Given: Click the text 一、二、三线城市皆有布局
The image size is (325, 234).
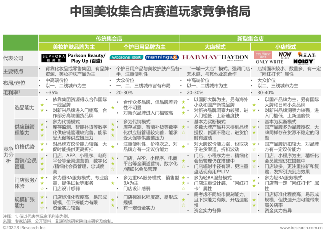Looking at the screenshot, I should [143, 86].
